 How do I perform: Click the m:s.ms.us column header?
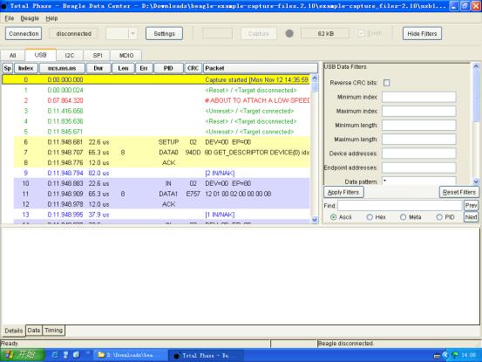tap(62, 68)
